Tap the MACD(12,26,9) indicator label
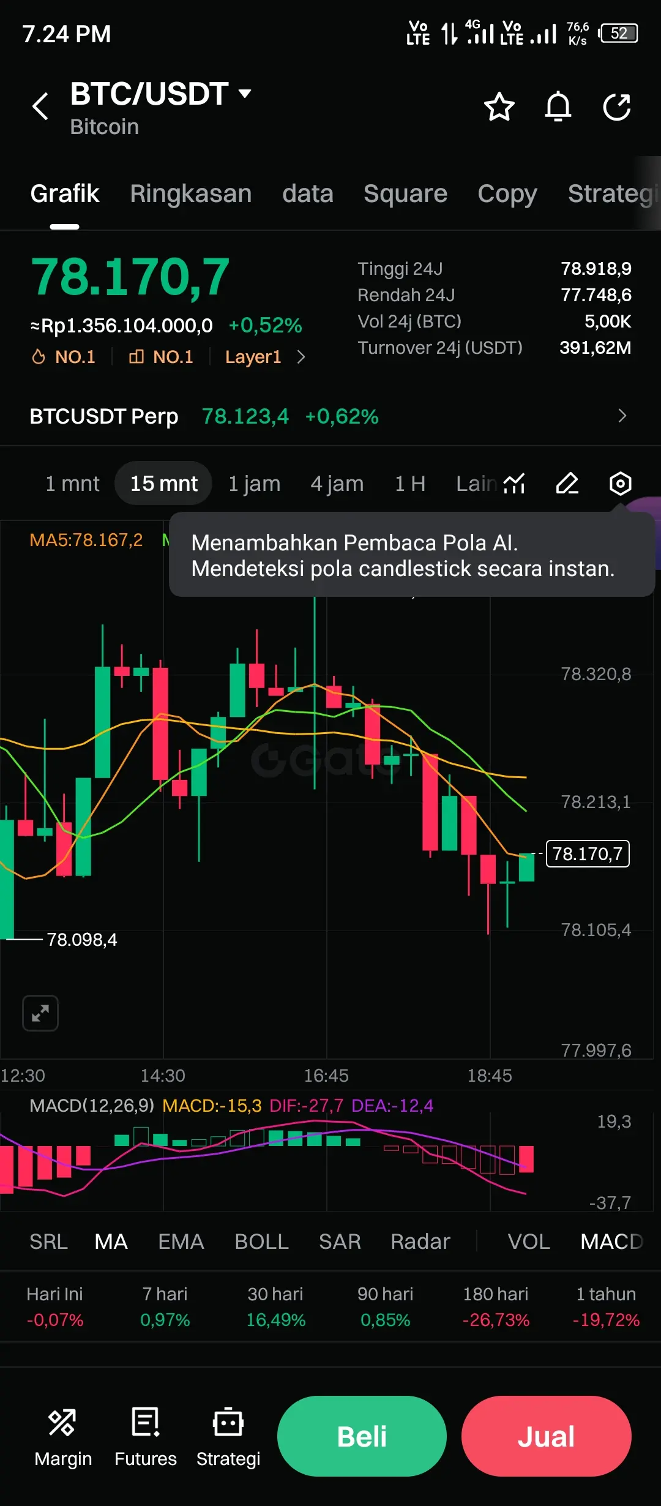 [x=92, y=1106]
